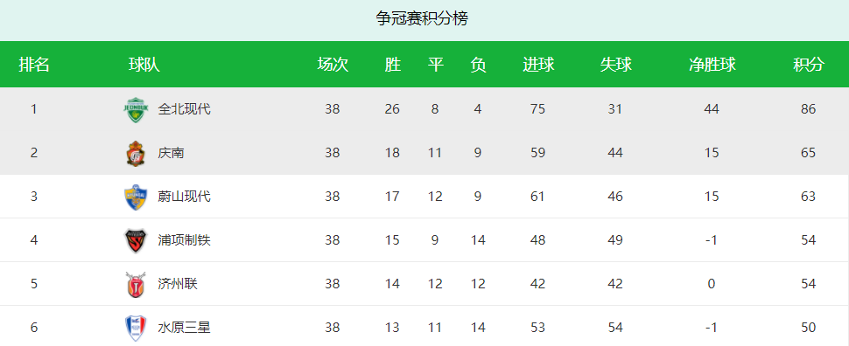Image resolution: width=849 pixels, height=346 pixels.
Task: Click the 争冠赛积分榜 title bar
Action: [x=424, y=20]
